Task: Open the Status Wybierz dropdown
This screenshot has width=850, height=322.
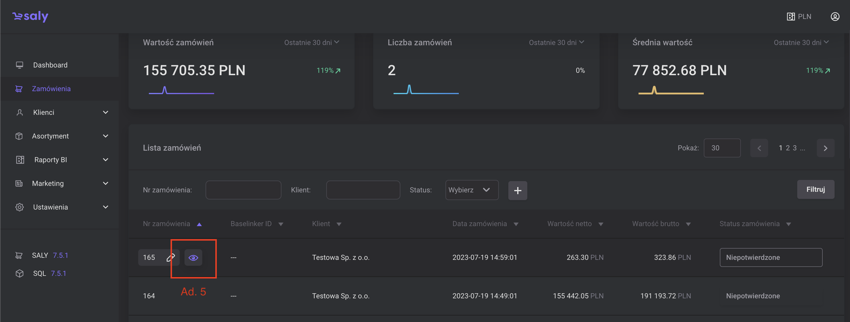Action: pyautogui.click(x=472, y=190)
